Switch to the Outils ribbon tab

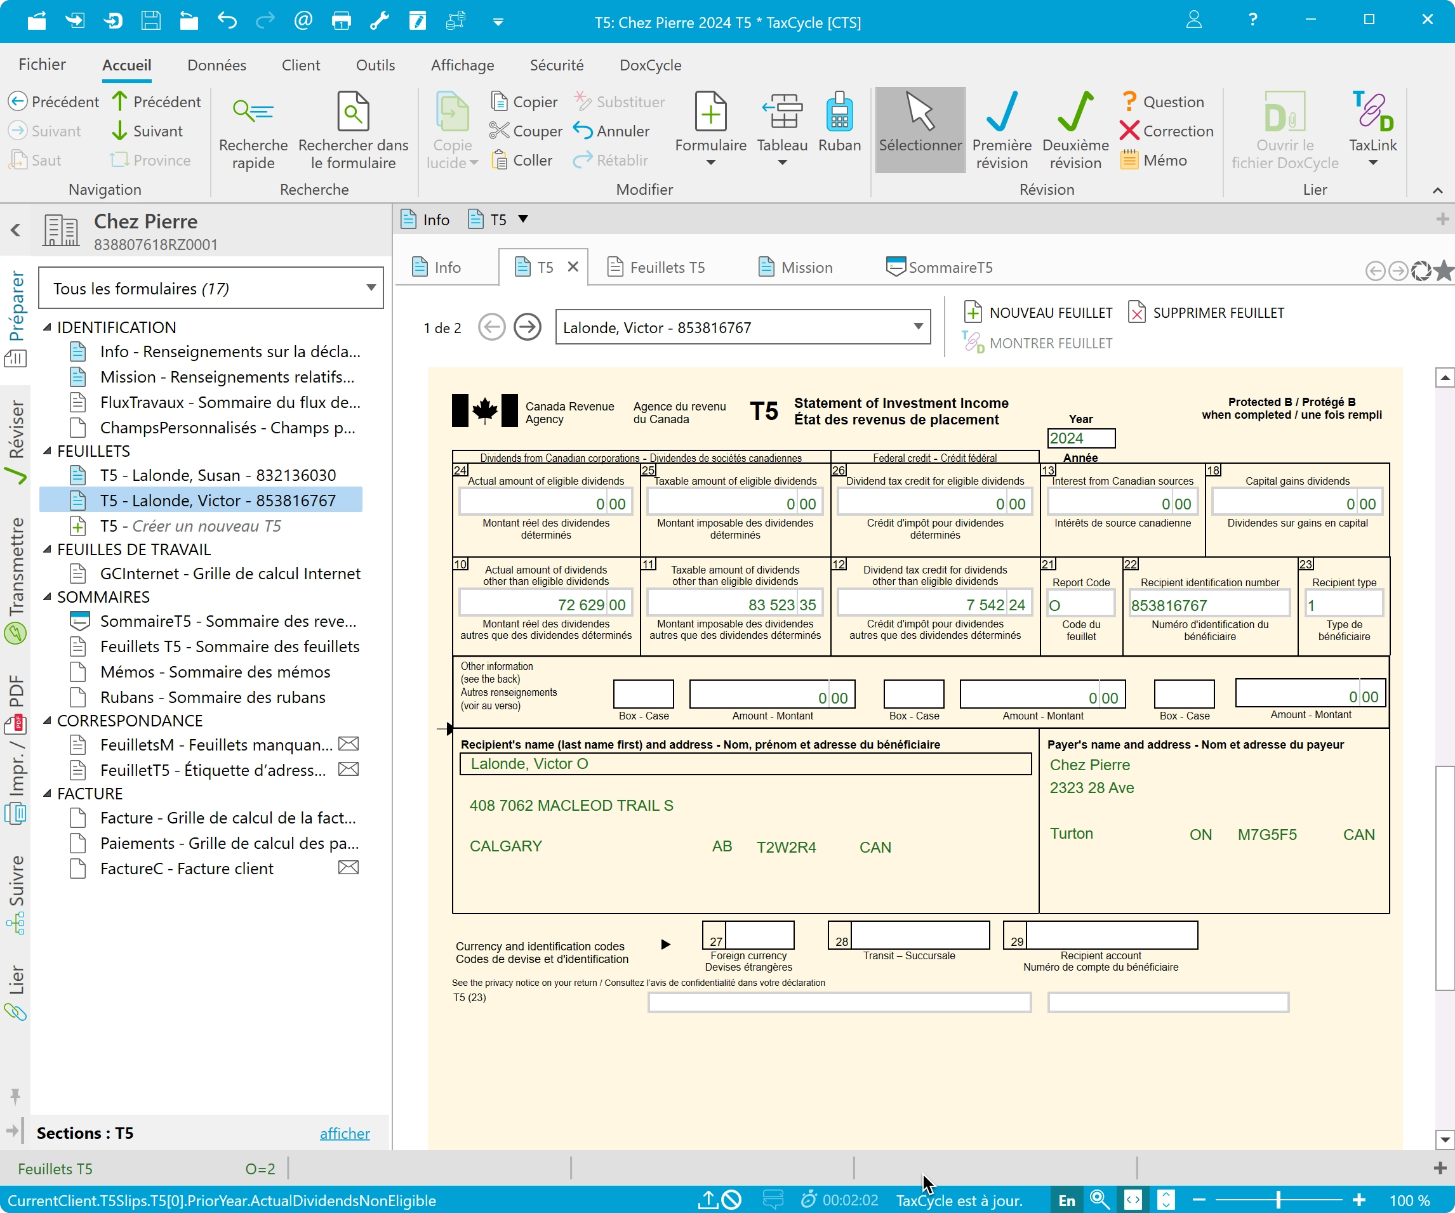pos(376,65)
